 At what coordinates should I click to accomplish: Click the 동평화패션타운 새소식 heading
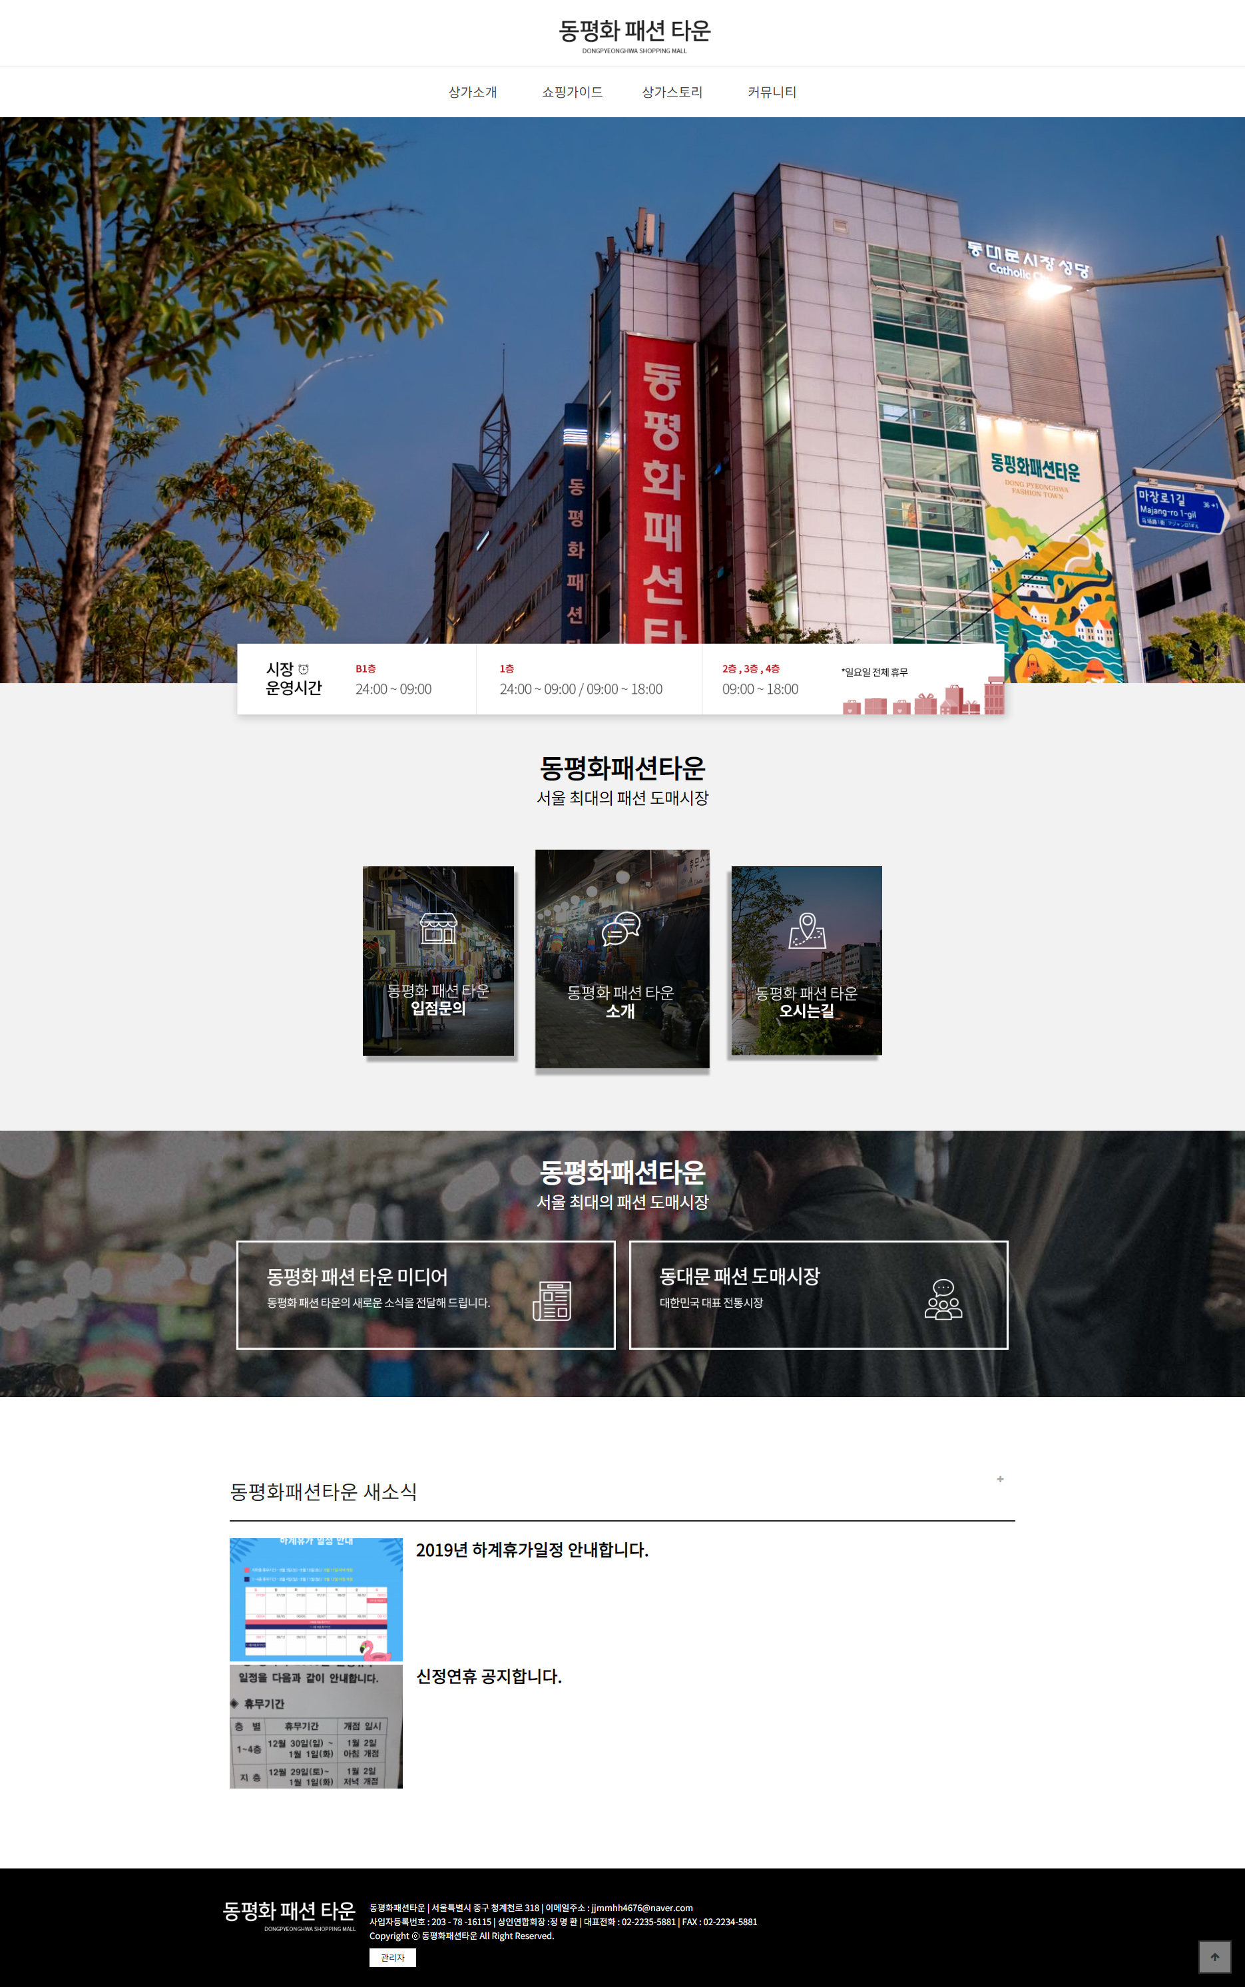[x=324, y=1492]
